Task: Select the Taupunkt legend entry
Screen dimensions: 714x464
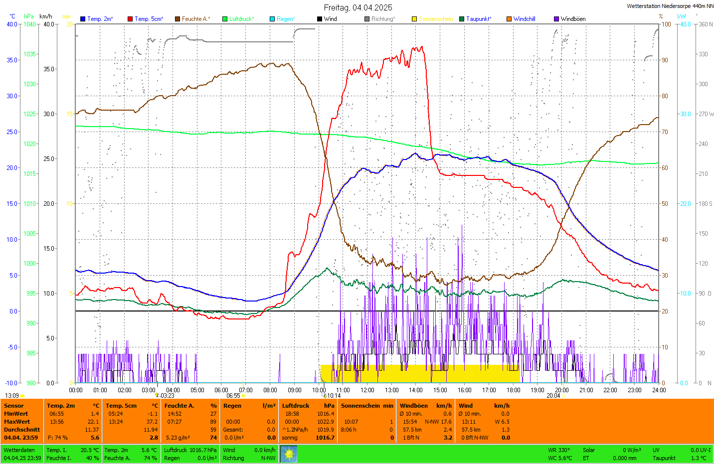Action: 478,19
